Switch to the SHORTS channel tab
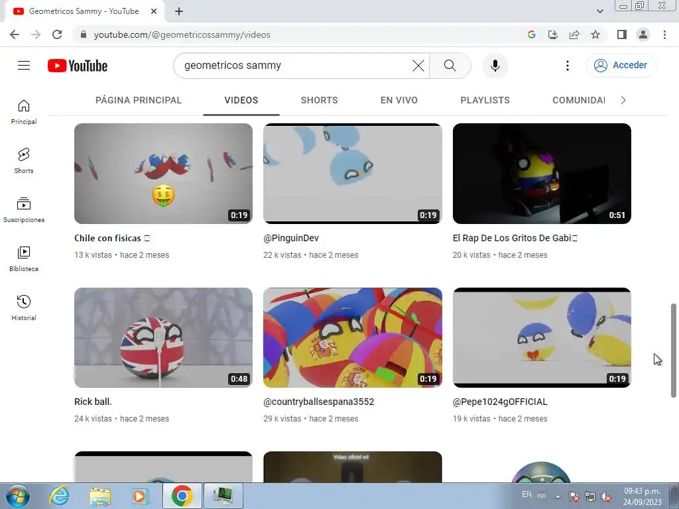 point(319,101)
